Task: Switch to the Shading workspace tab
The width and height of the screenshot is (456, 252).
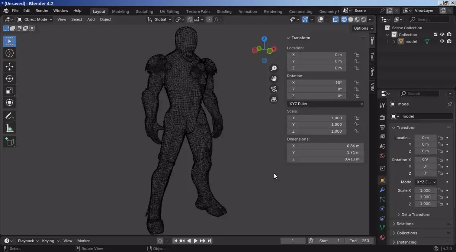Action: [224, 11]
